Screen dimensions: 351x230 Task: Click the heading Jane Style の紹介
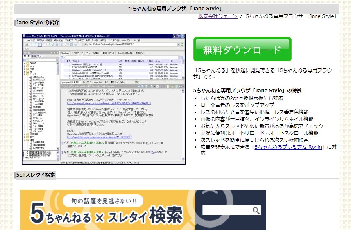pyautogui.click(x=37, y=23)
